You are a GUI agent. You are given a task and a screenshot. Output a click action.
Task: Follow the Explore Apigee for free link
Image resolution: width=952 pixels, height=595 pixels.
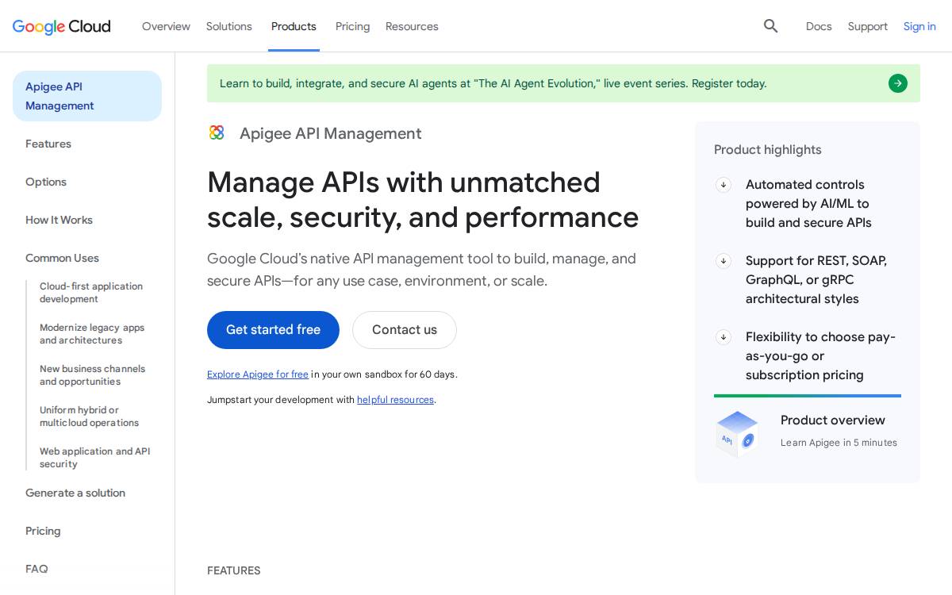[x=258, y=374]
